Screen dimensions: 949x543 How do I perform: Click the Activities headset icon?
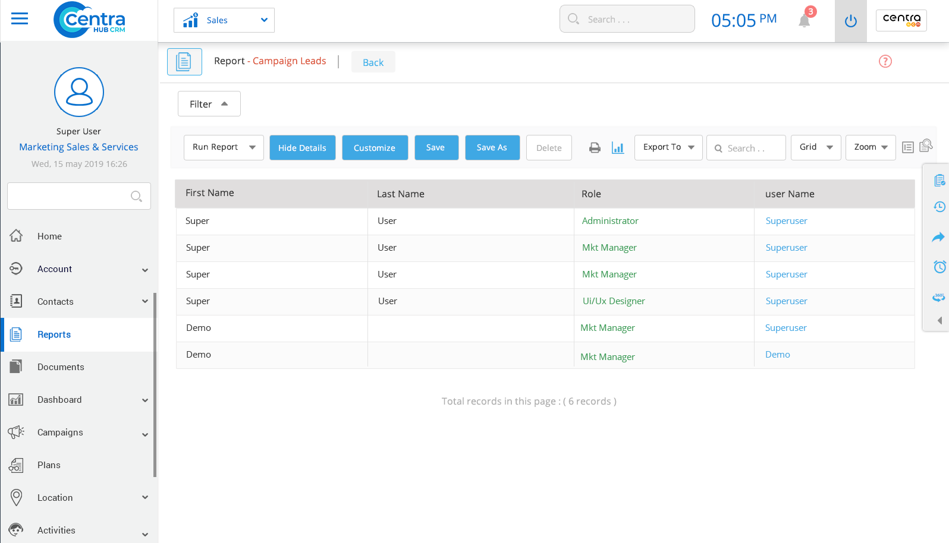[x=16, y=530]
